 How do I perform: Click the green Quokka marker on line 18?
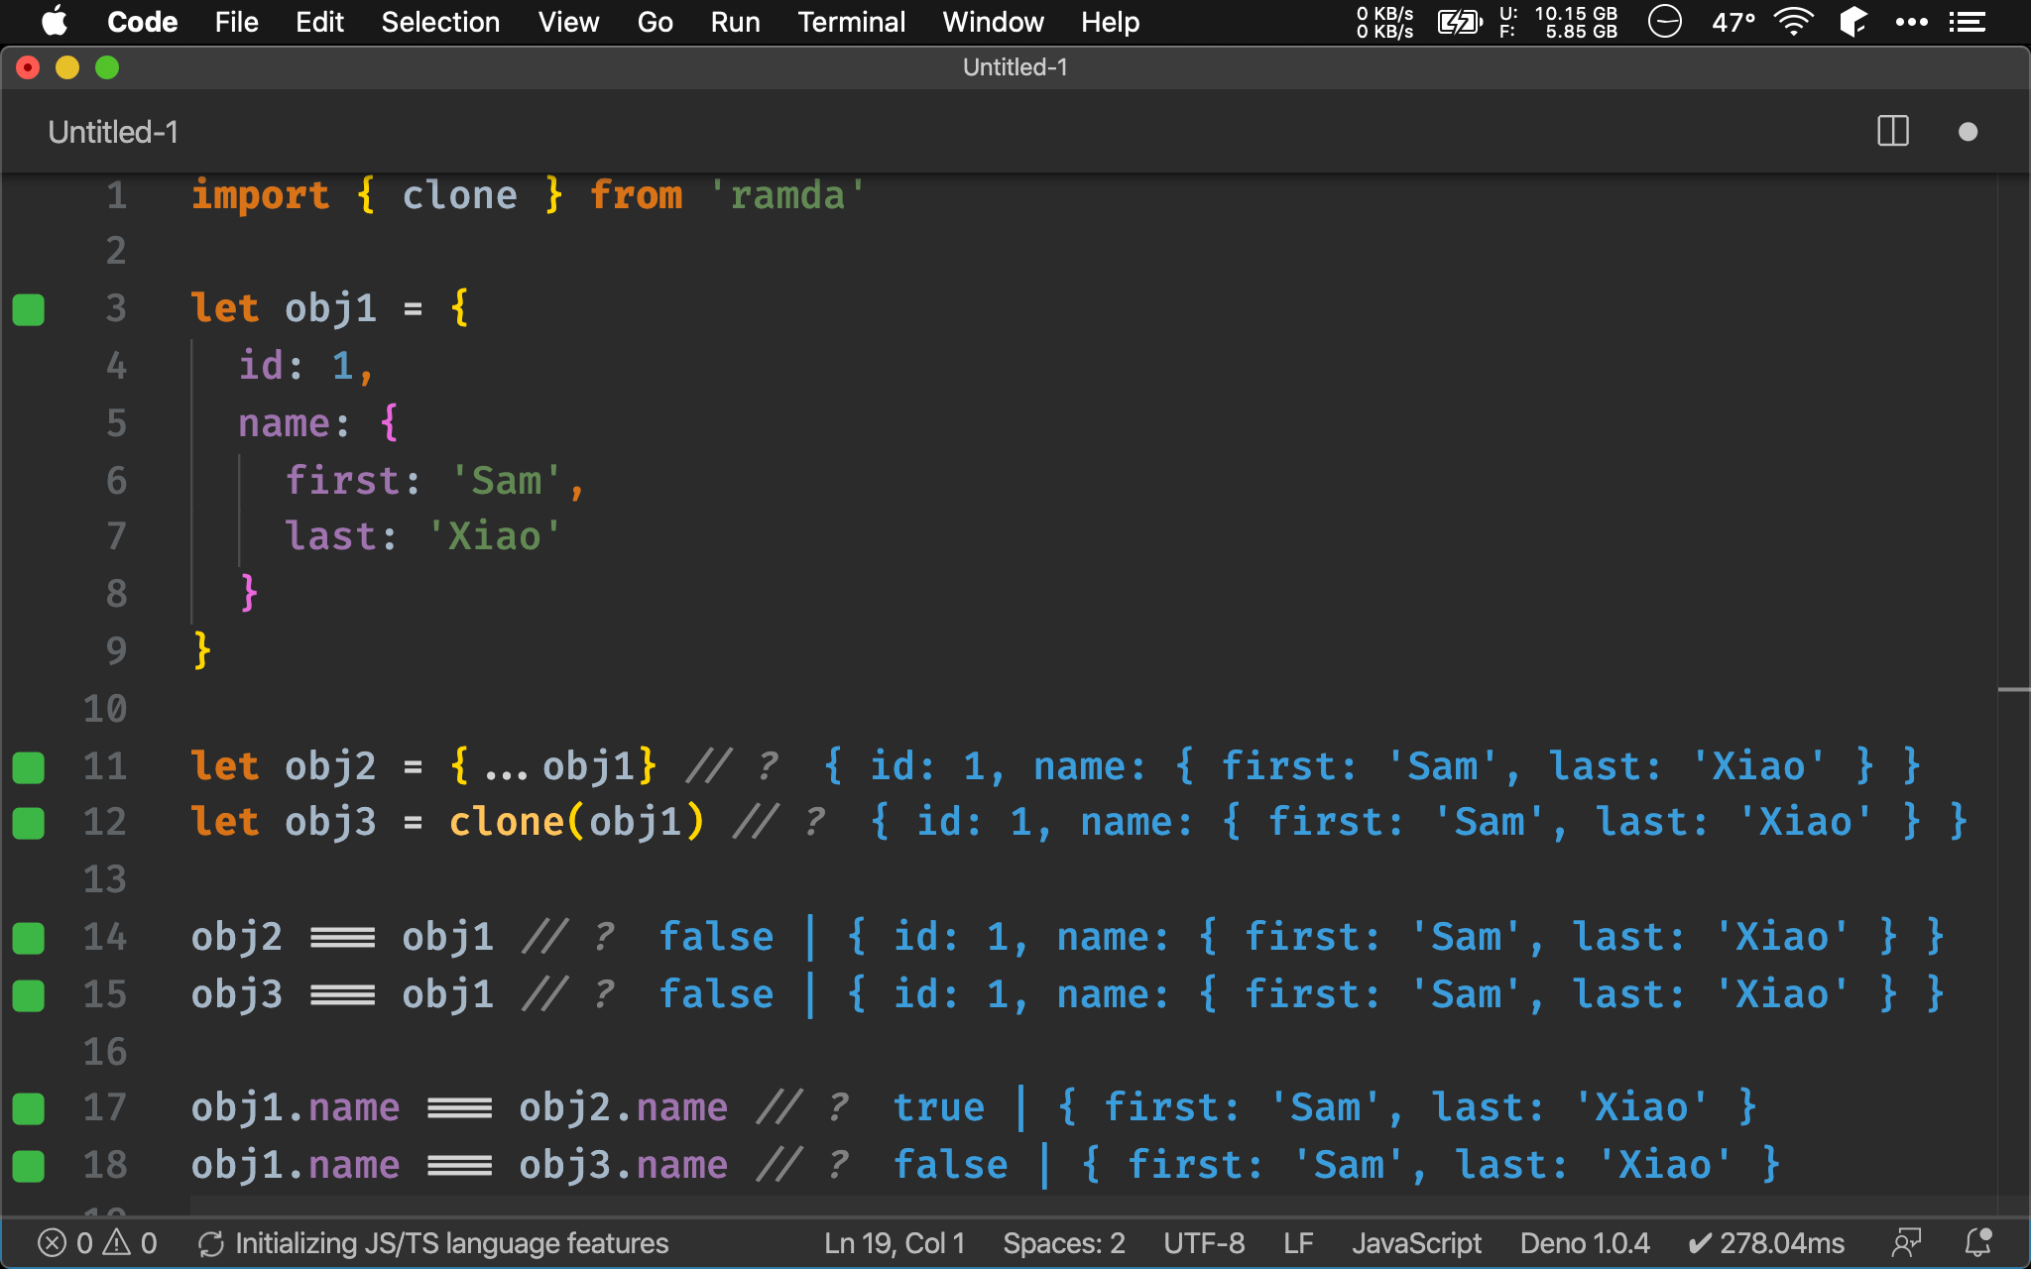click(x=29, y=1166)
